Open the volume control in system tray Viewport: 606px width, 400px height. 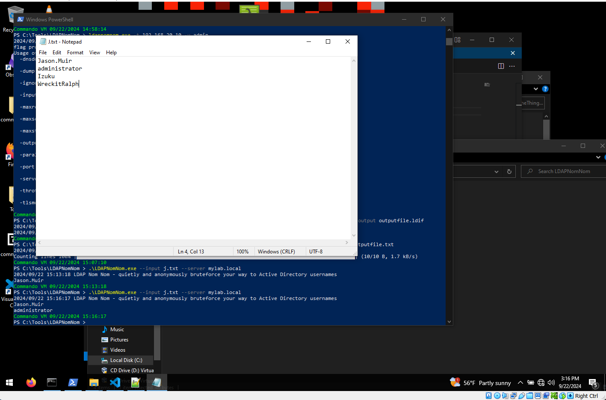(551, 383)
